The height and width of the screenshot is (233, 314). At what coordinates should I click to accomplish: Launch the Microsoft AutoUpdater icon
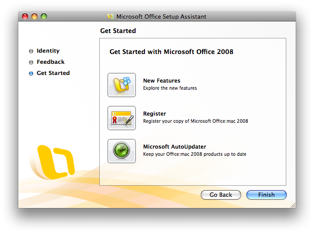point(122,151)
